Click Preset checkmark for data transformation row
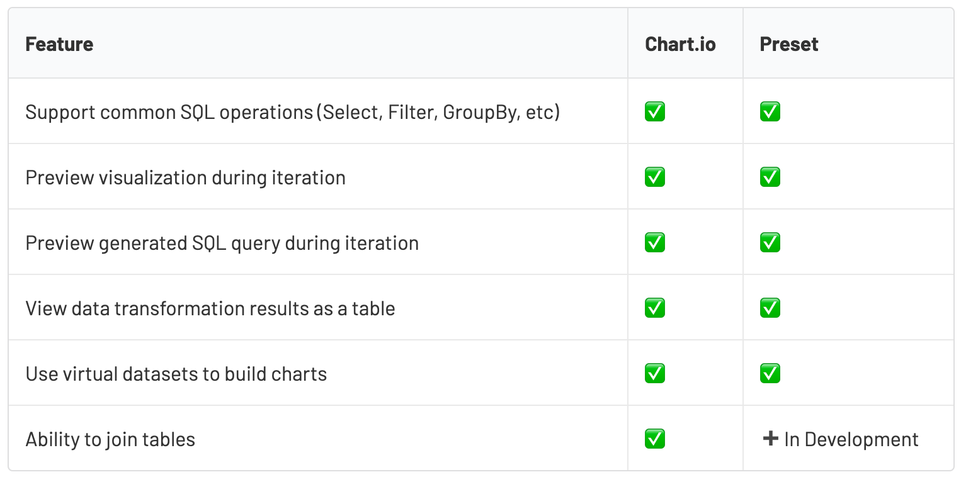The height and width of the screenshot is (477, 961). tap(770, 308)
